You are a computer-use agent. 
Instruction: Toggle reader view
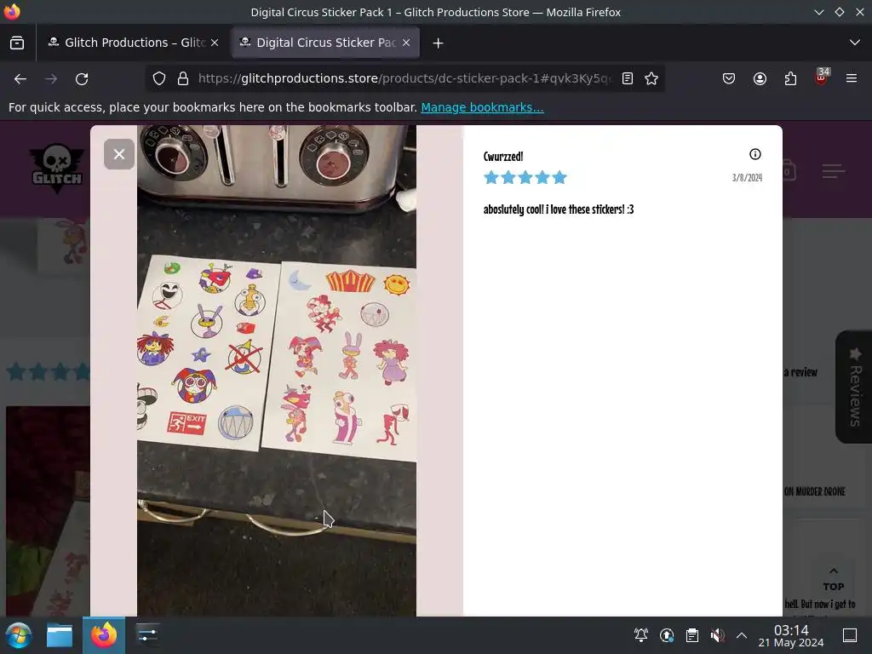click(628, 79)
